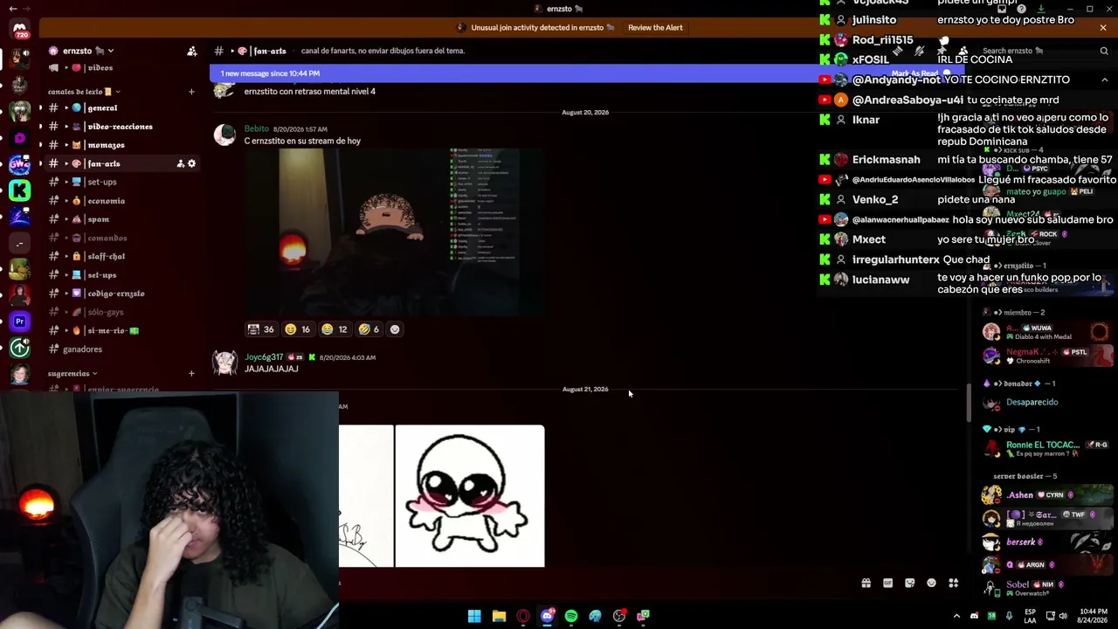Open File Explorer from the taskbar
Image resolution: width=1118 pixels, height=629 pixels.
pos(499,616)
